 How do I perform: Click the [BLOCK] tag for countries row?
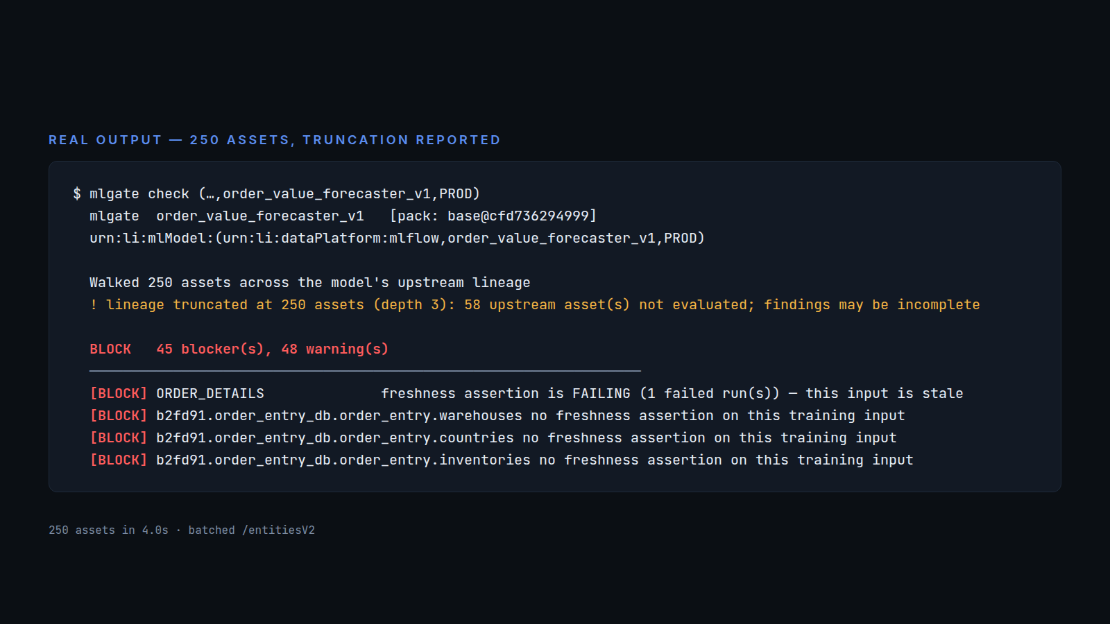pyautogui.click(x=119, y=437)
